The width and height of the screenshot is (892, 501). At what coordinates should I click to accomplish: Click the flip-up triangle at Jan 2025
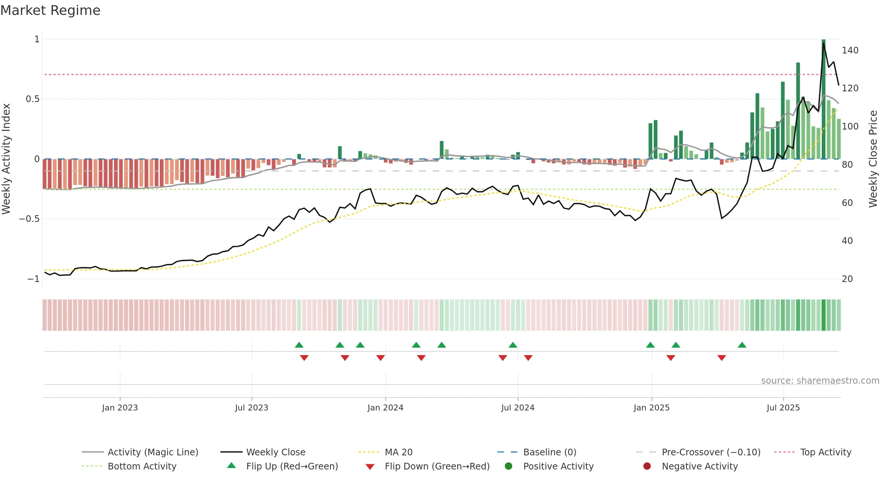point(650,345)
